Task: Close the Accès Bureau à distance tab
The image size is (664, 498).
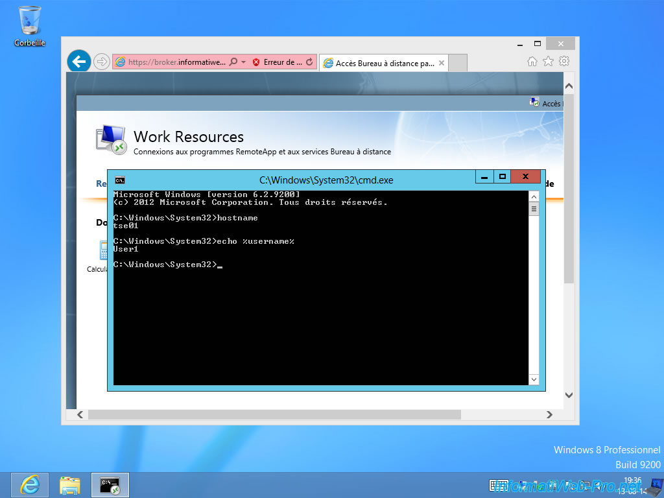Action: tap(440, 62)
